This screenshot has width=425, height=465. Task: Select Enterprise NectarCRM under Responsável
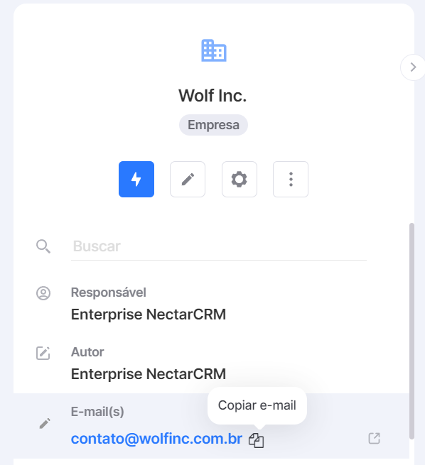(x=149, y=314)
